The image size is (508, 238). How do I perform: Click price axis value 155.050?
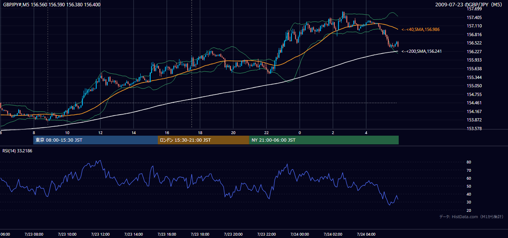[x=474, y=86]
